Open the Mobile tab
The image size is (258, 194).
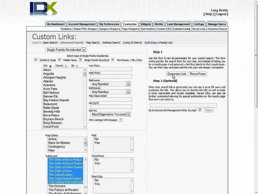(x=159, y=24)
